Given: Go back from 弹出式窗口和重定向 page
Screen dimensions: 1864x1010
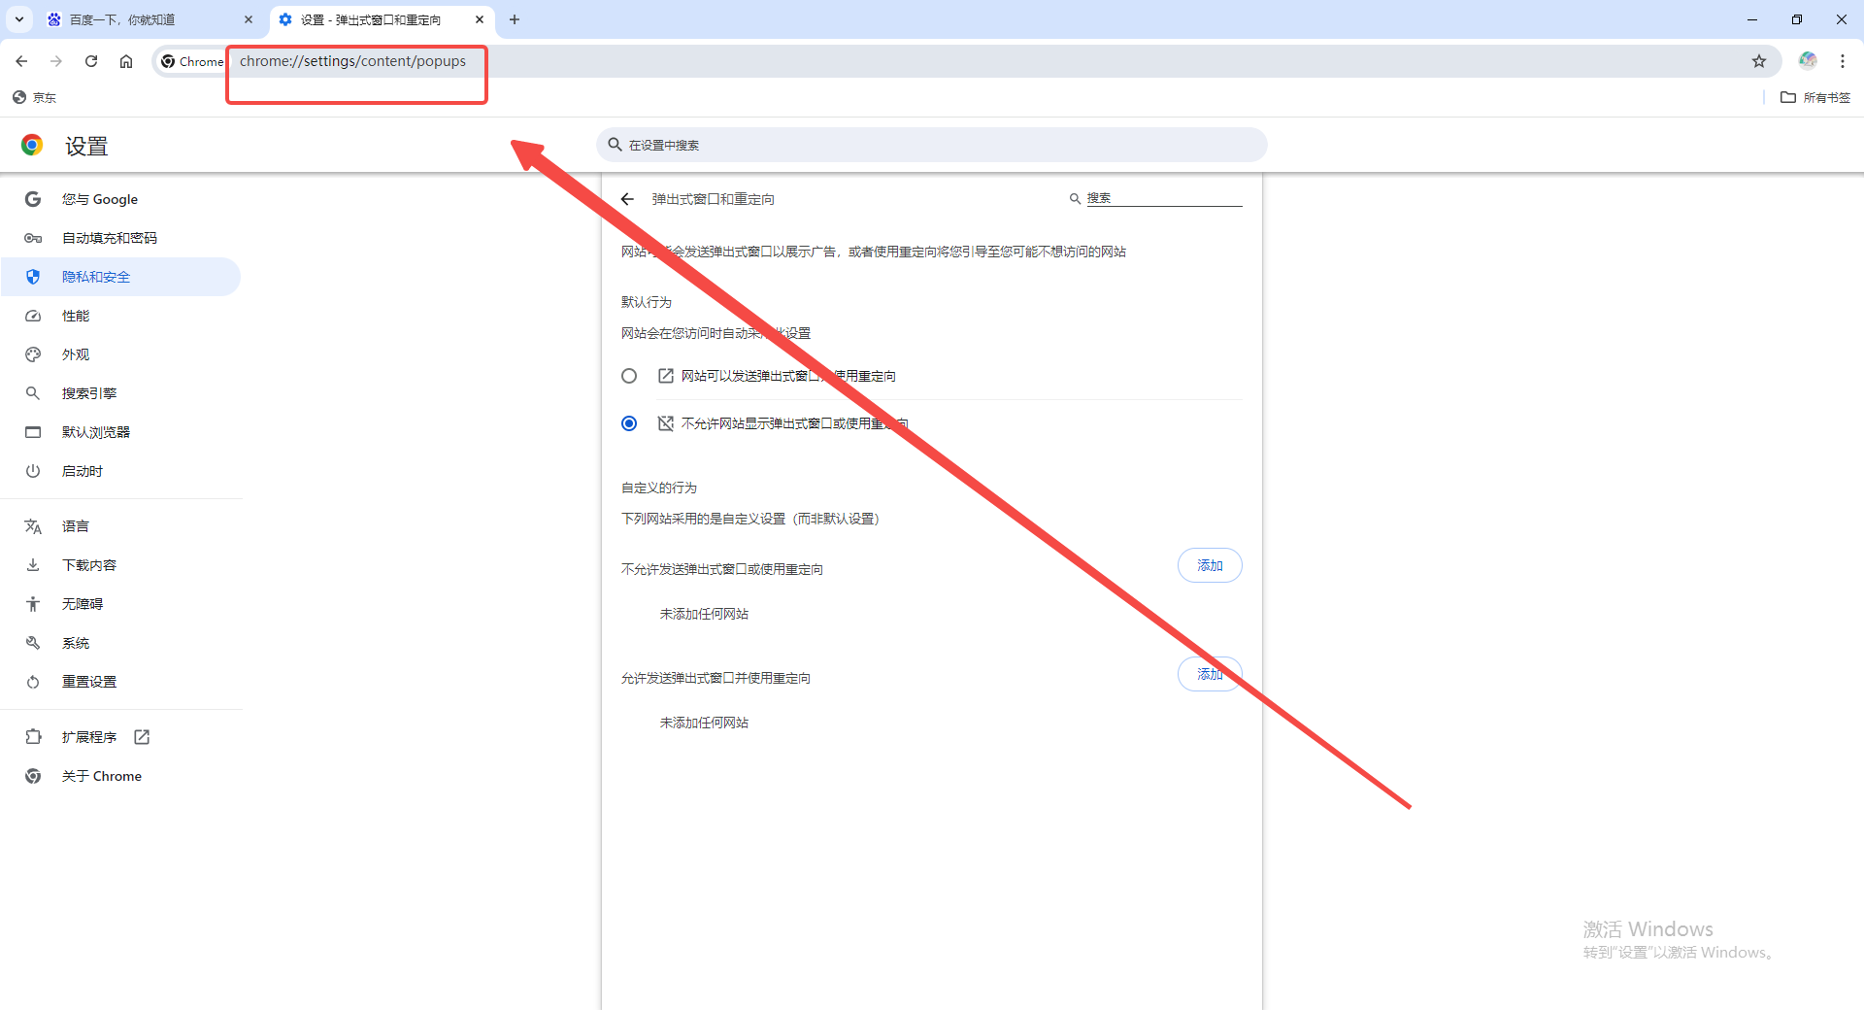Looking at the screenshot, I should click(627, 199).
